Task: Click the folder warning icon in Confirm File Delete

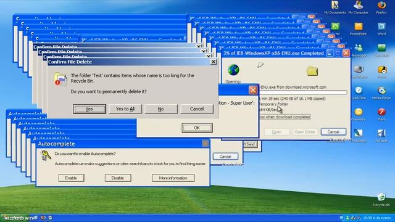Action: pos(60,79)
